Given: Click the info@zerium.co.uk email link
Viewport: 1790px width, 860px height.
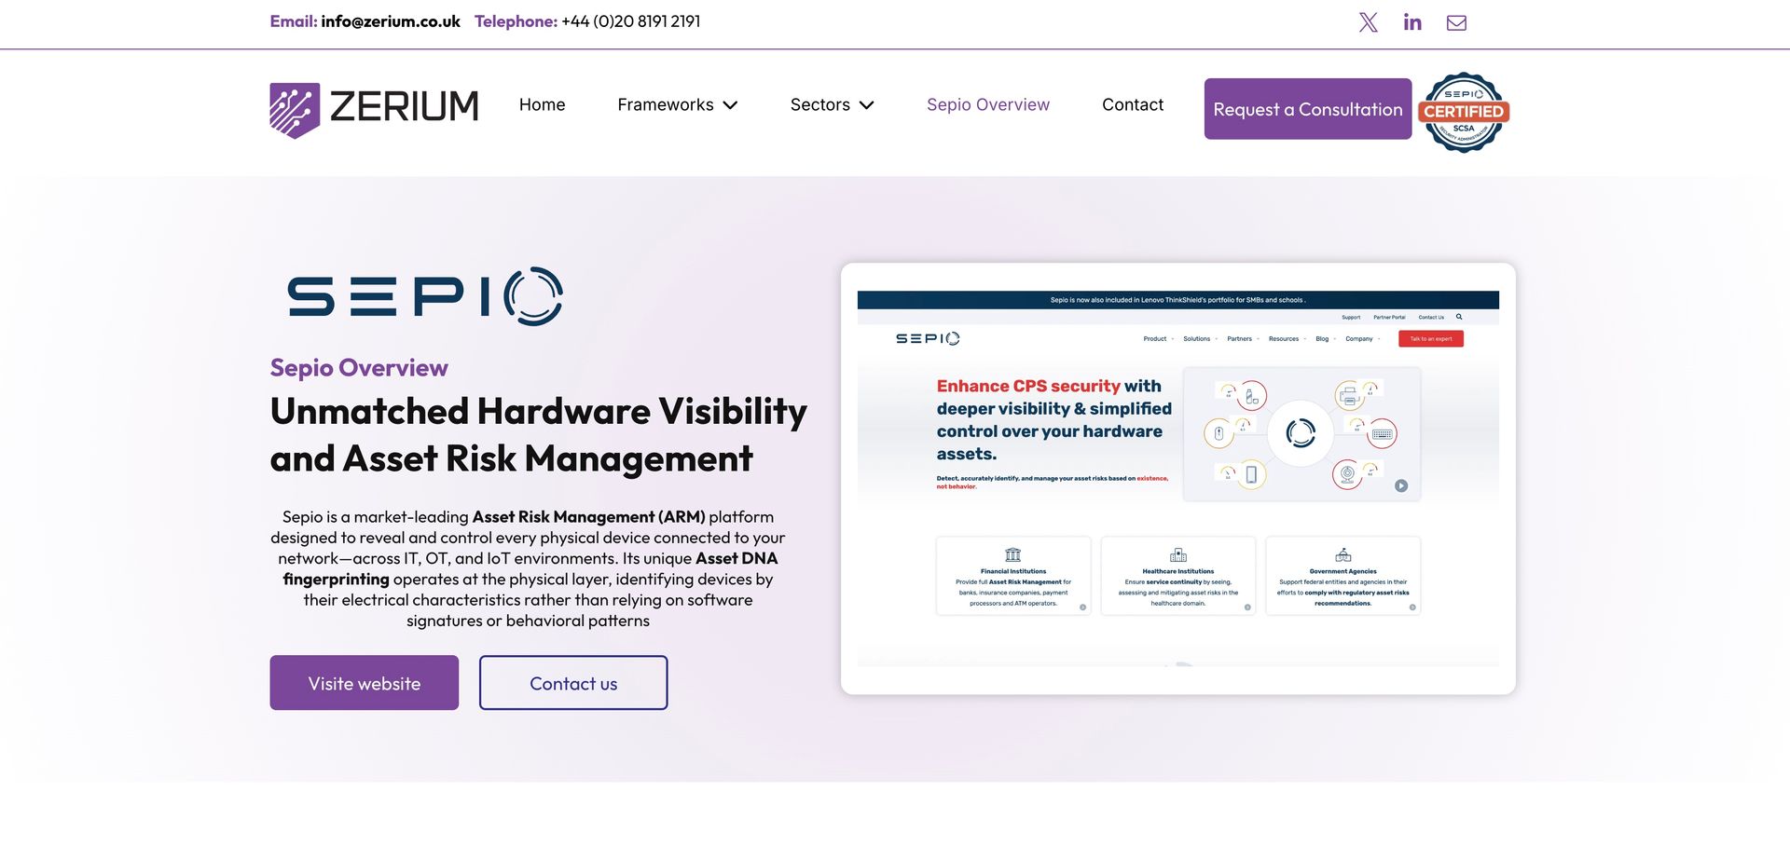Looking at the screenshot, I should (x=391, y=21).
